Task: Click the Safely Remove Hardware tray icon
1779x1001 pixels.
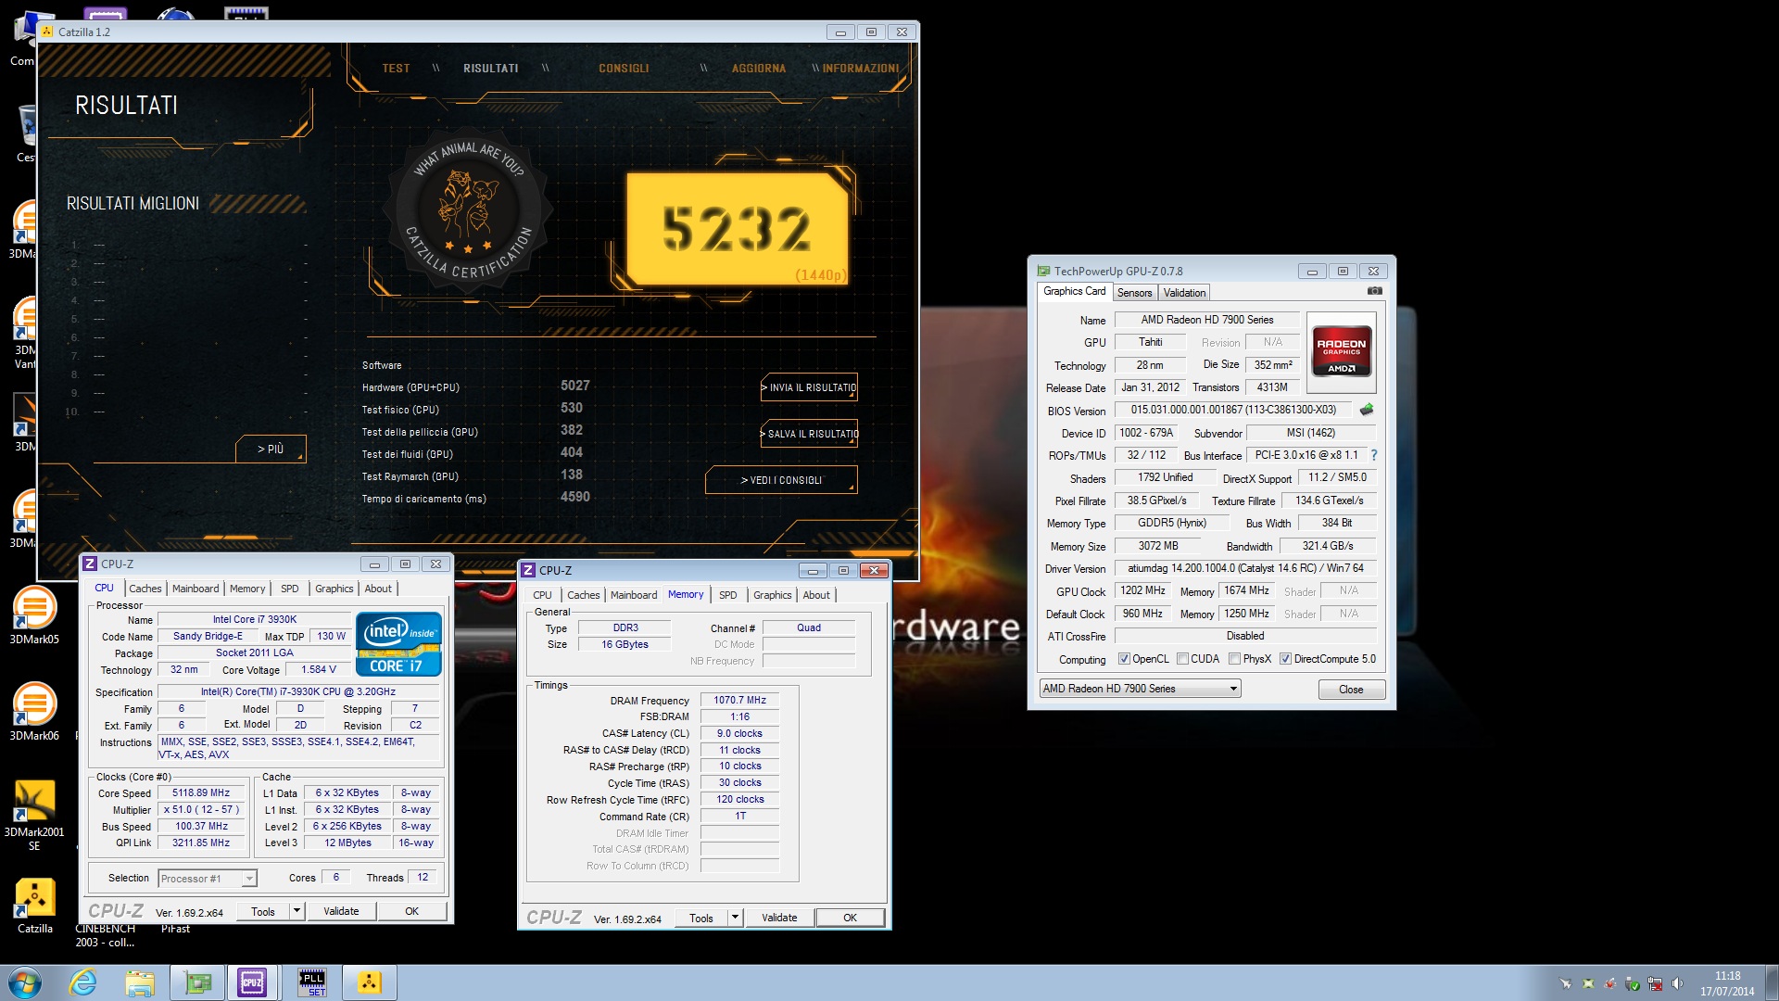Action: pyautogui.click(x=1633, y=983)
